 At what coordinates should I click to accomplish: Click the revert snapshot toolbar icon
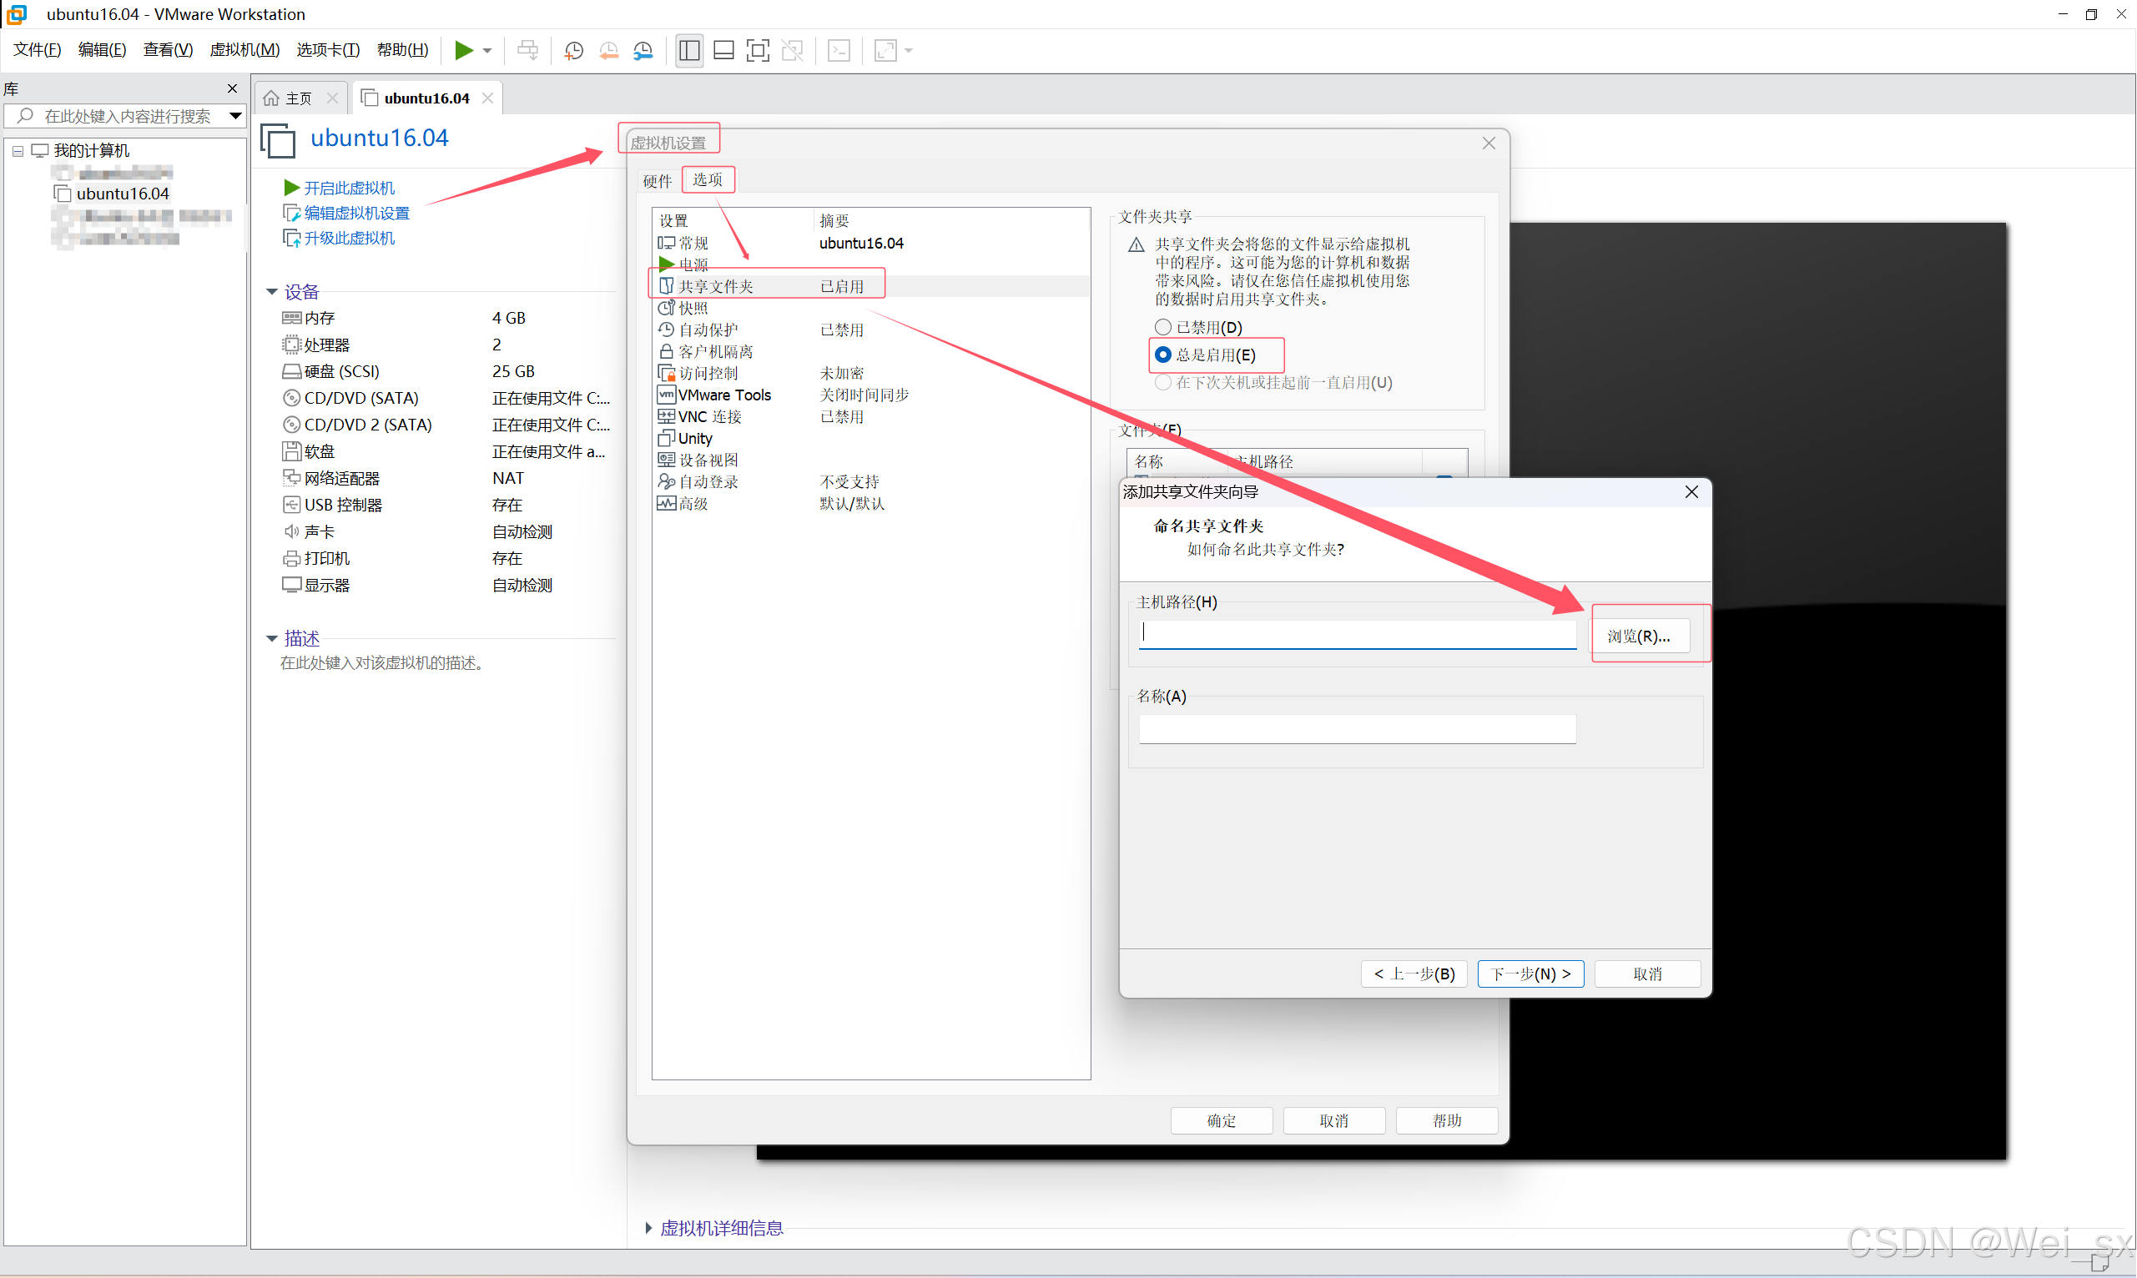click(608, 51)
